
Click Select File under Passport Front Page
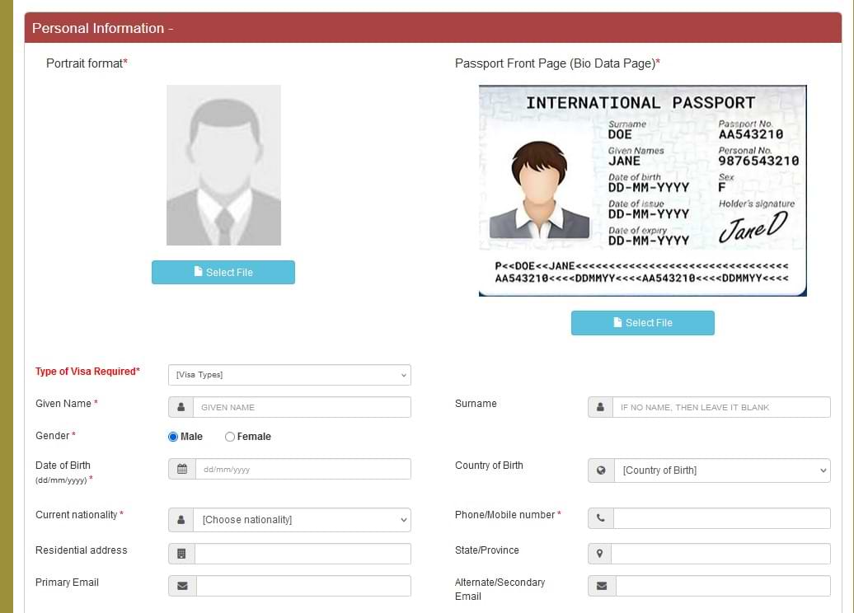coord(643,323)
